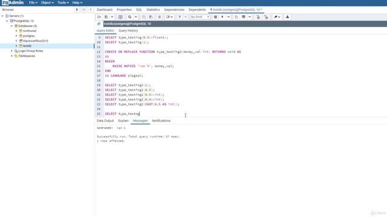Image resolution: width=387 pixels, height=217 pixels.
Task: Select northwind in the browser tree
Action: (30, 31)
